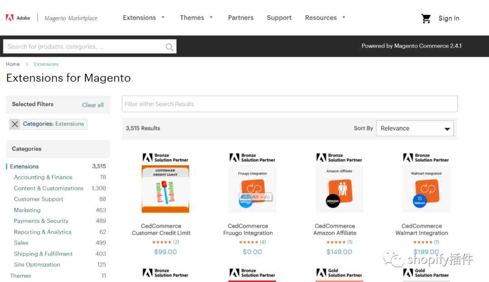Click Powered by Magento Commerce 2.4.1 text
This screenshot has width=489, height=282.
tap(411, 46)
